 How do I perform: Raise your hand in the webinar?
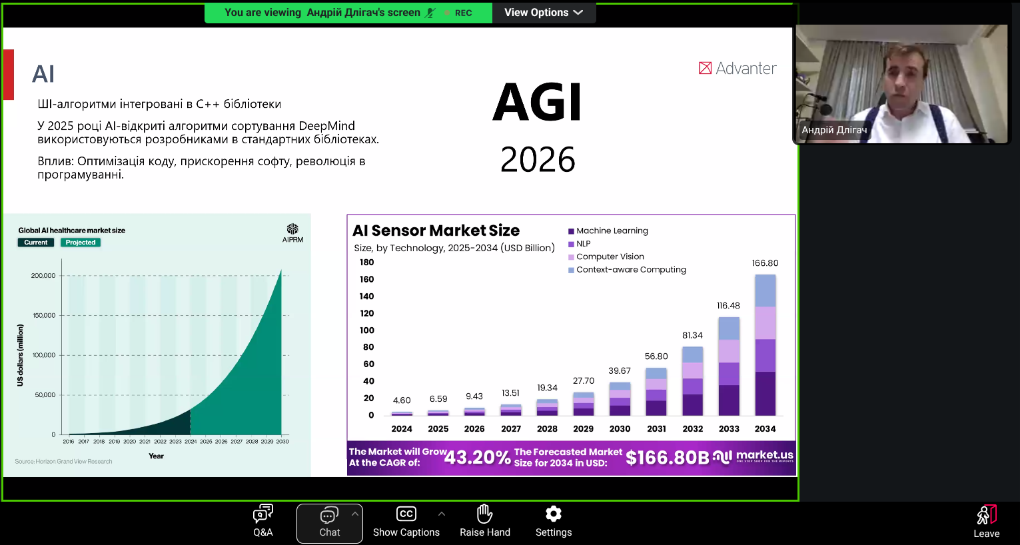[484, 522]
